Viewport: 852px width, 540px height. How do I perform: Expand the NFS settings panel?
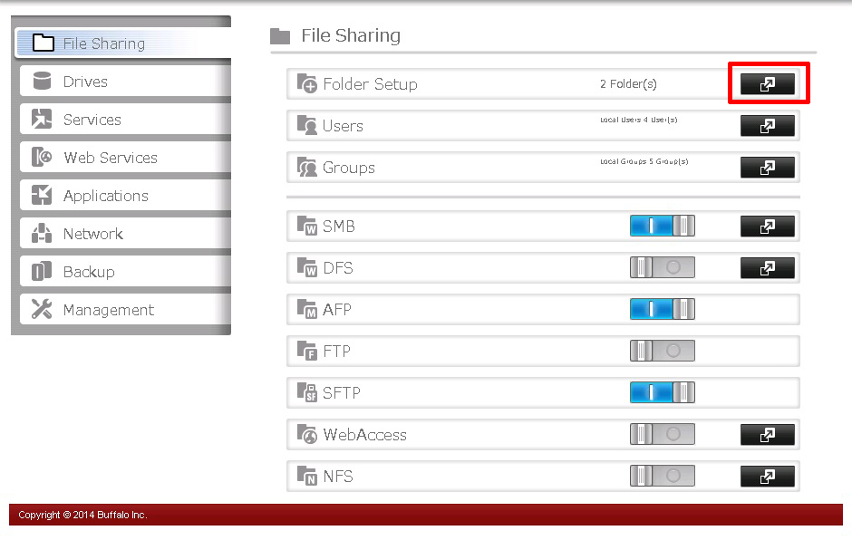click(x=768, y=476)
